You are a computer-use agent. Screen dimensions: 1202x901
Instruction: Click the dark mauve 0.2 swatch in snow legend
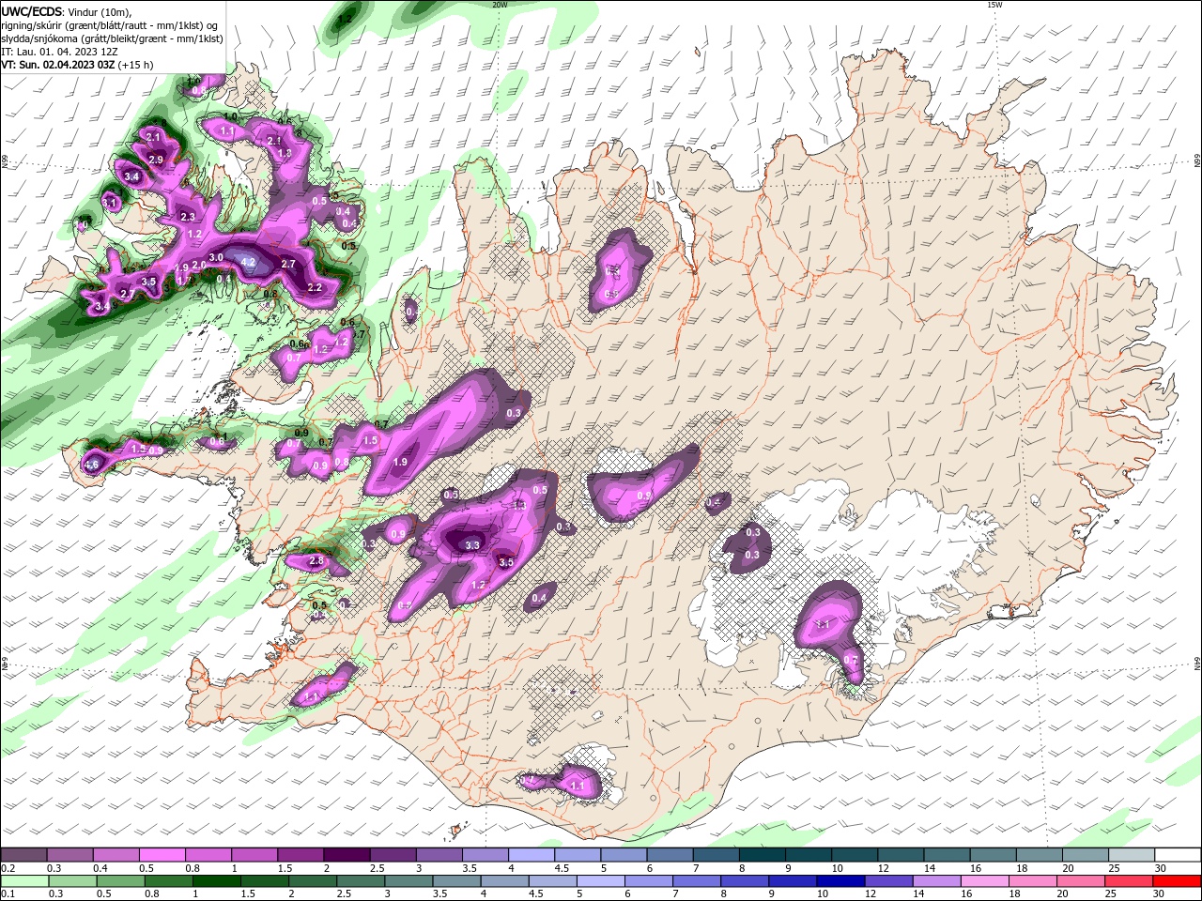(x=23, y=855)
